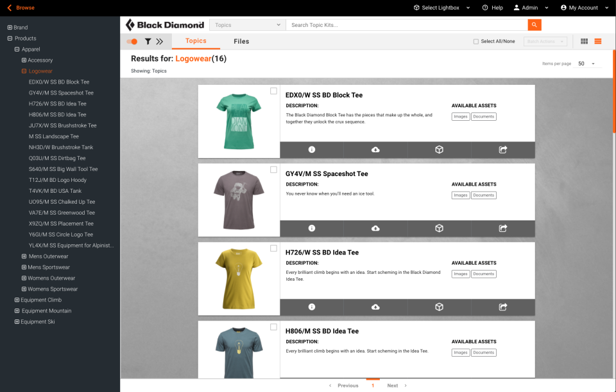Open the My Account menu arrow

tap(606, 8)
